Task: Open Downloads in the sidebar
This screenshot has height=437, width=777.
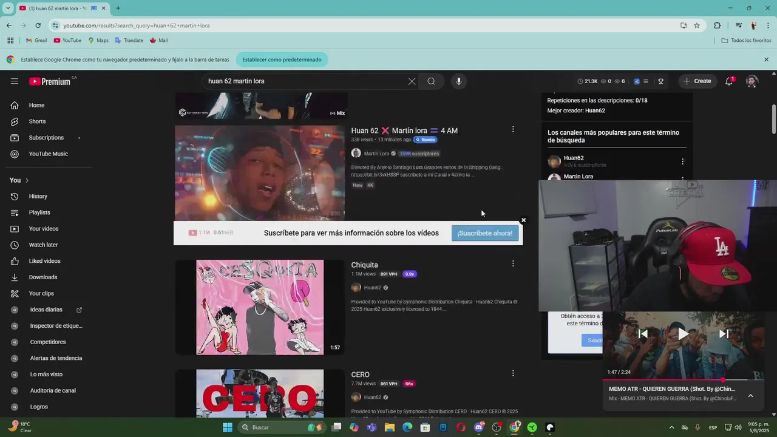Action: click(44, 277)
